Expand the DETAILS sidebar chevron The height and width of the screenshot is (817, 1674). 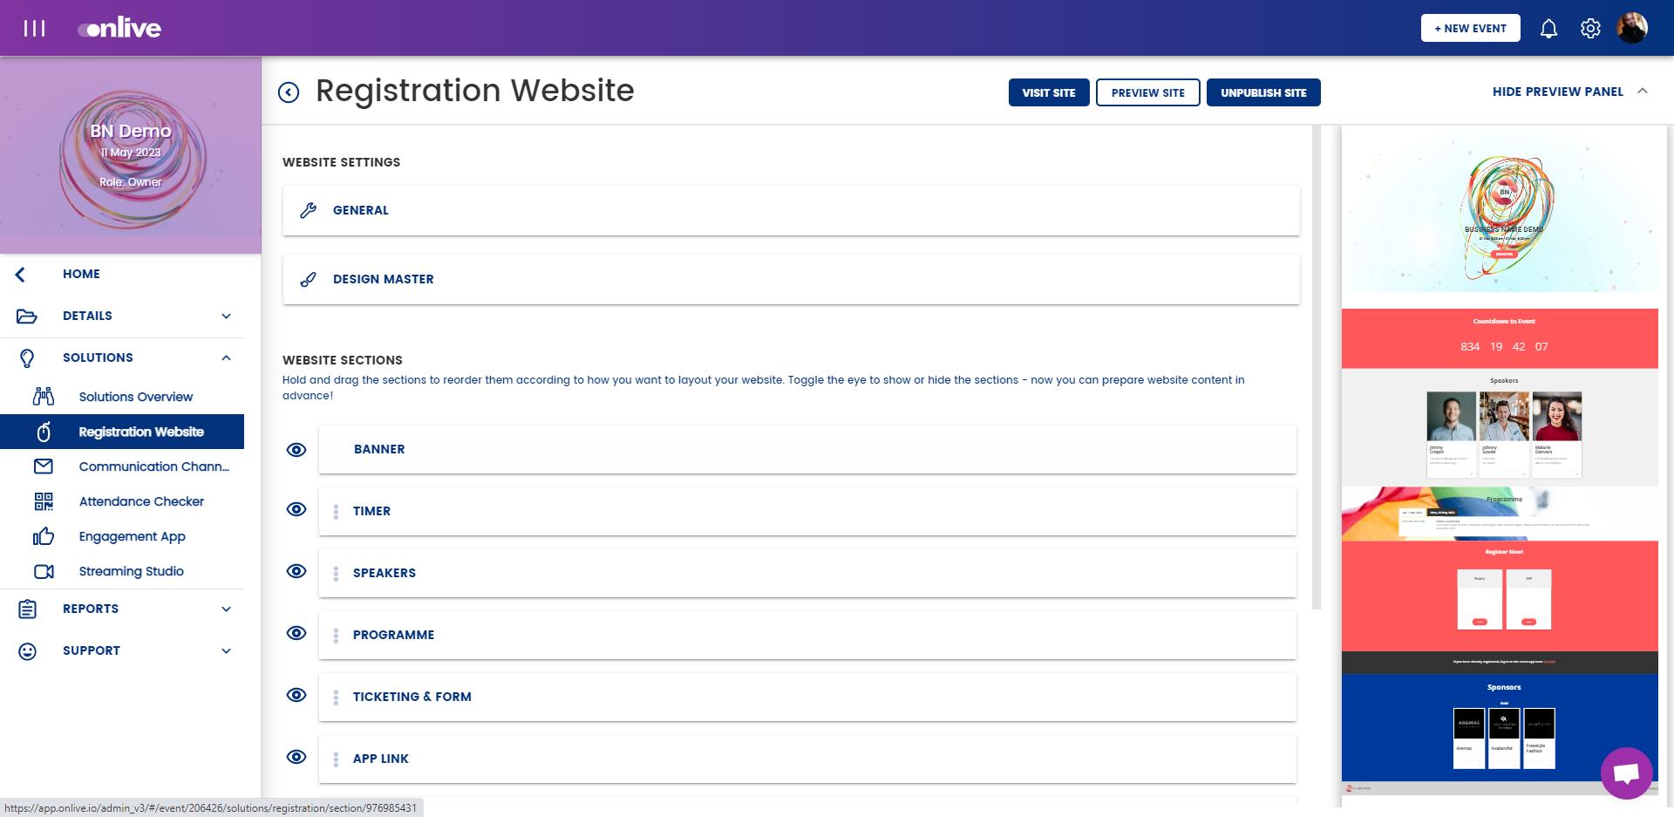(226, 316)
